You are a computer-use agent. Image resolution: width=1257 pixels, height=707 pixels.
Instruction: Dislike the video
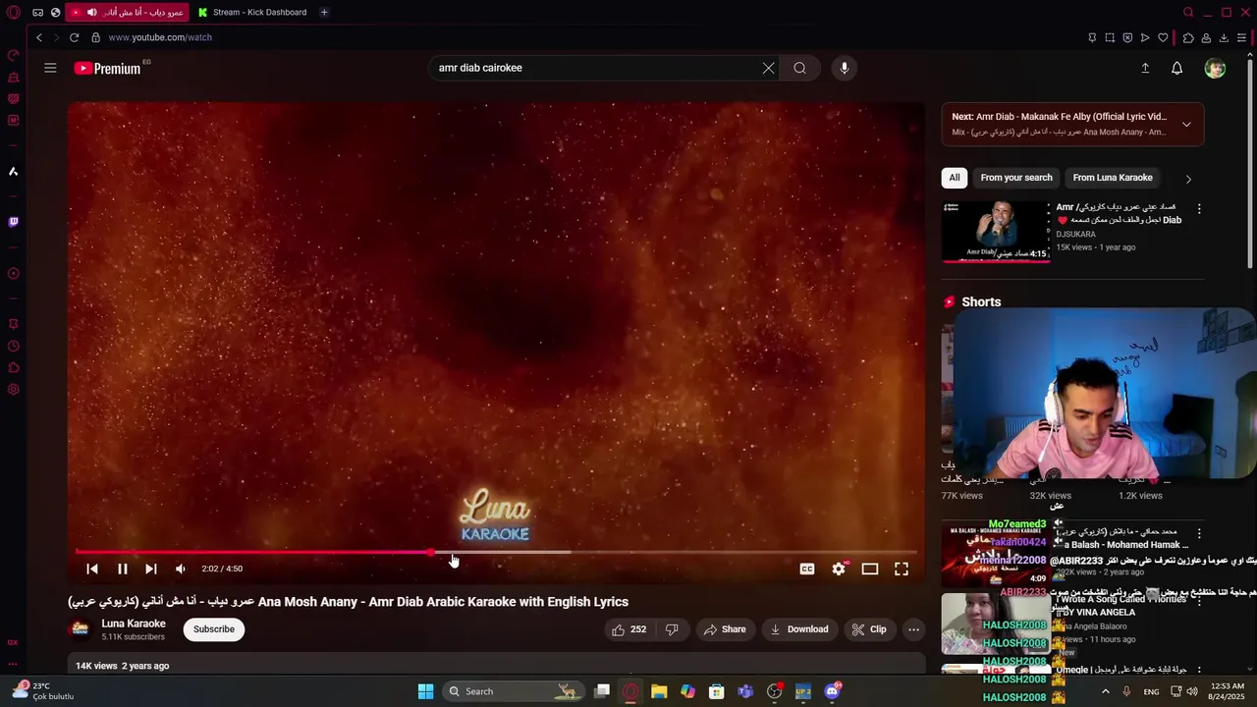(x=673, y=629)
